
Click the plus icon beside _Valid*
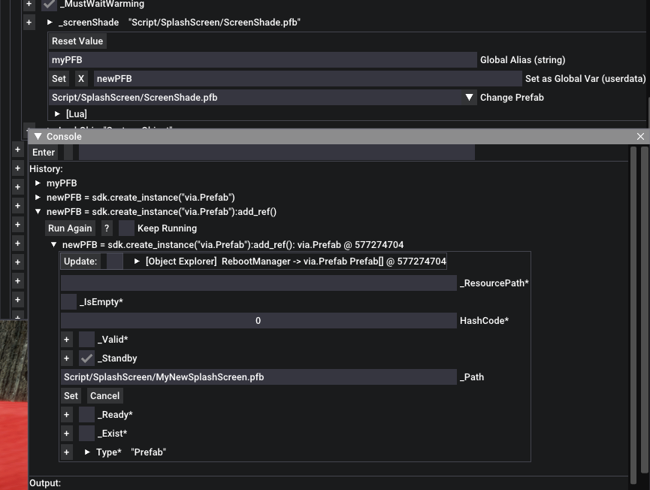click(67, 340)
